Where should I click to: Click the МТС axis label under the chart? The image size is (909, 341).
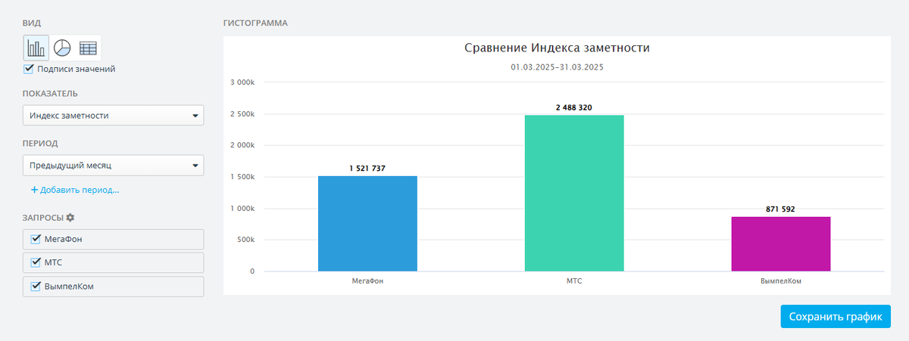pyautogui.click(x=574, y=281)
